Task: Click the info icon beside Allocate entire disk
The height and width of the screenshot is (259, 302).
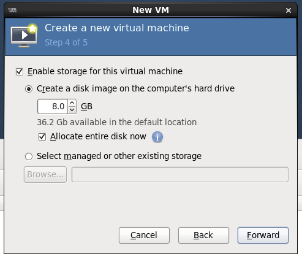Action: (x=157, y=137)
